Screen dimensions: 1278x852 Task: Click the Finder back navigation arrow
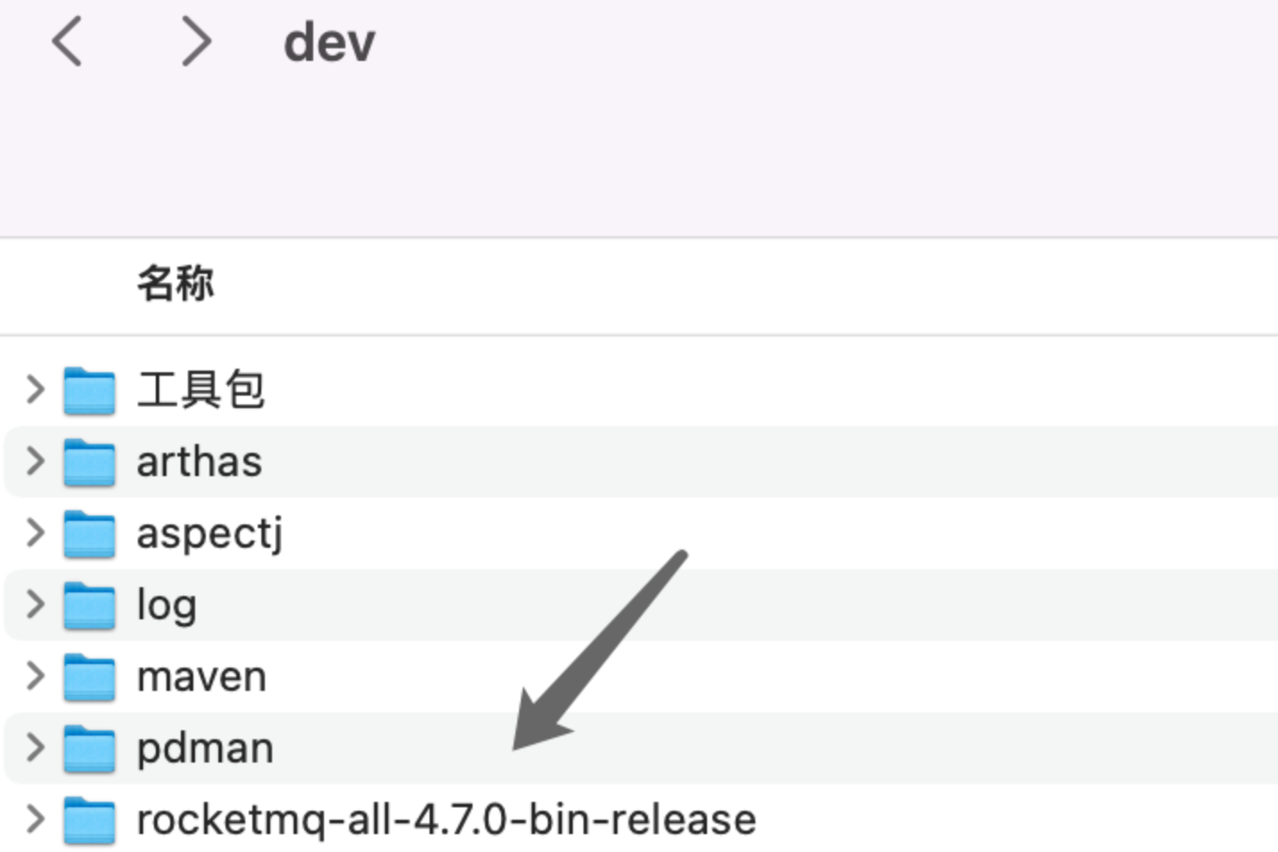[67, 42]
